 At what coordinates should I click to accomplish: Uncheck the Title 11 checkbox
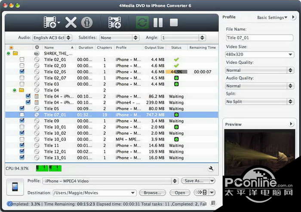22,145
